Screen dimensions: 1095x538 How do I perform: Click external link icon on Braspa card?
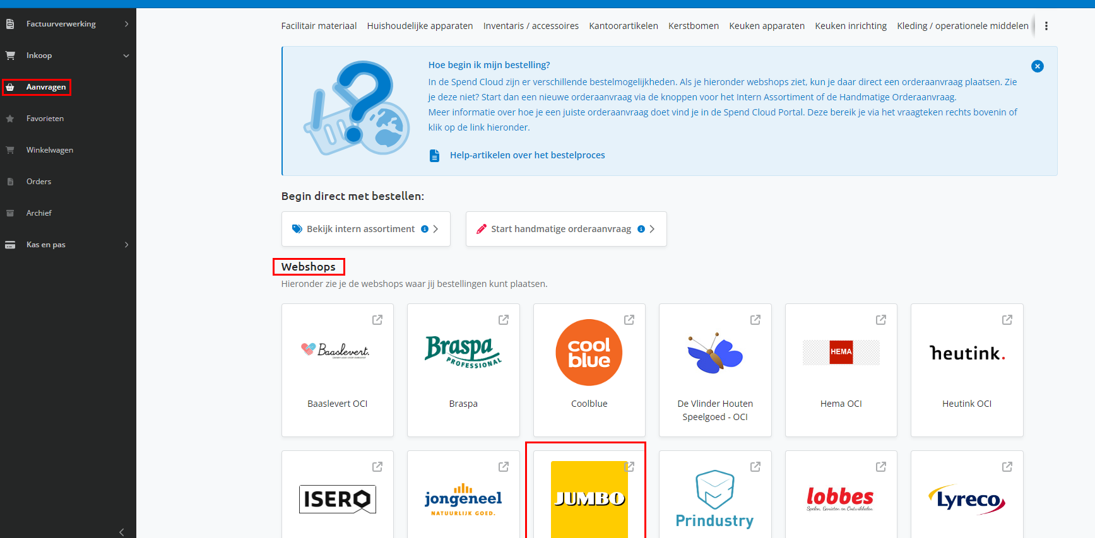504,320
